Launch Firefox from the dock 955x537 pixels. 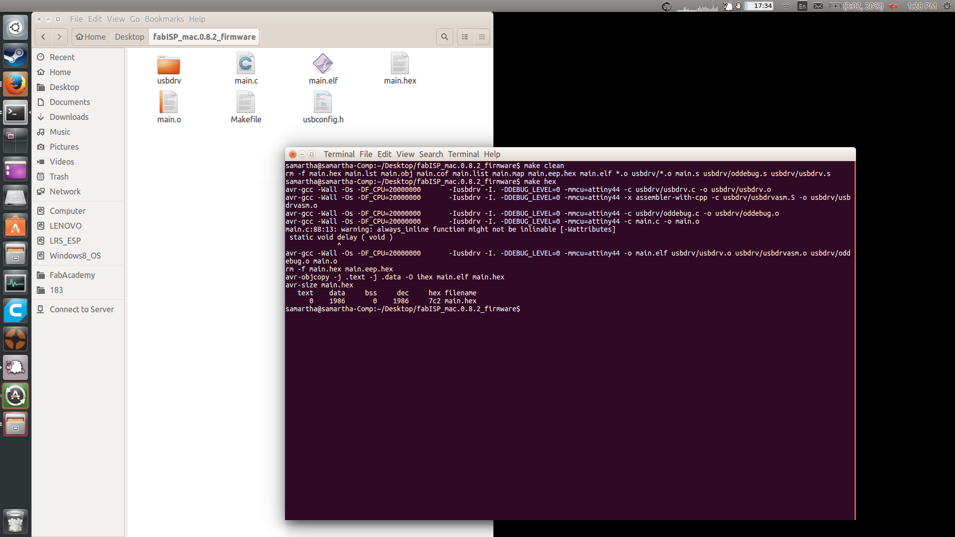coord(15,85)
